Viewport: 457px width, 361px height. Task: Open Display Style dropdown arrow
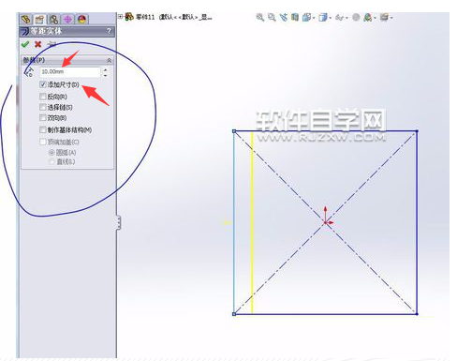[330, 18]
